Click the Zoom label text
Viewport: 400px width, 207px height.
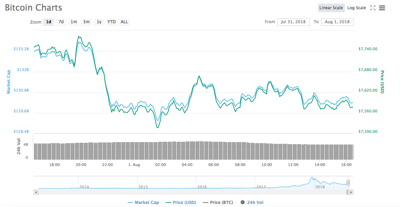(x=35, y=22)
